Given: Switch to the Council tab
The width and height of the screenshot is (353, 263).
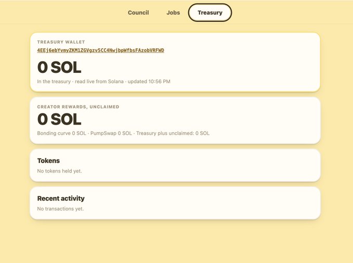Looking at the screenshot, I should pyautogui.click(x=138, y=12).
